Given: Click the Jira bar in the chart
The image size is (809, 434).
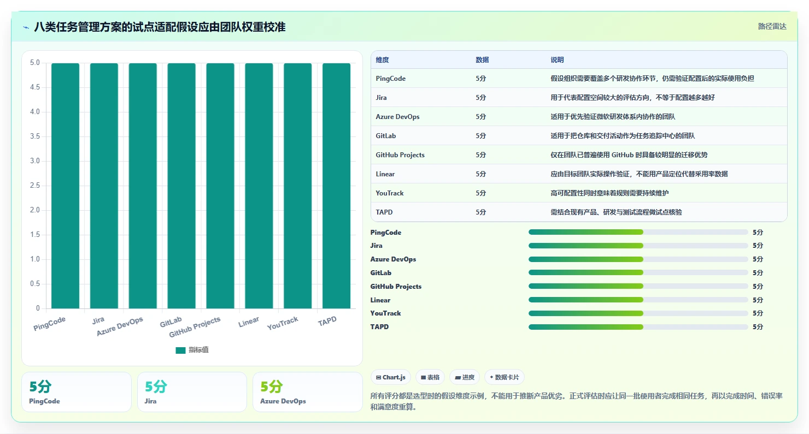Looking at the screenshot, I should [104, 186].
